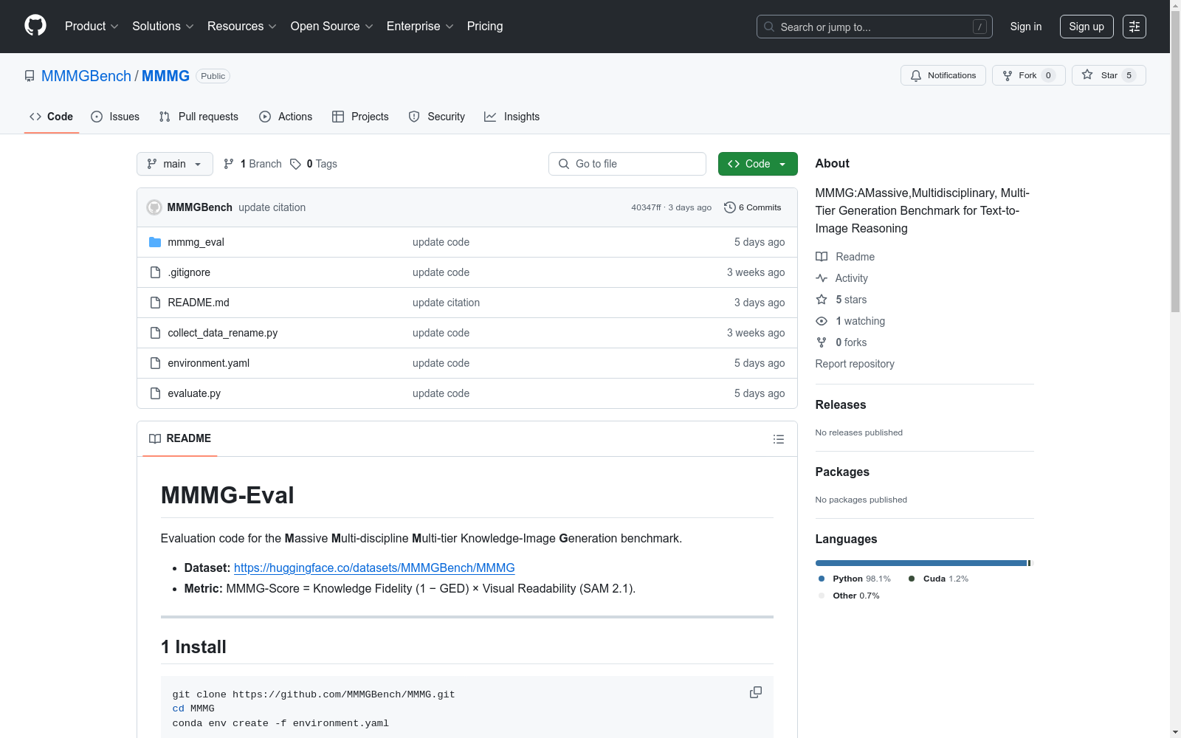Click the pulse icon beside Activity
Image resolution: width=1181 pixels, height=738 pixels.
pyautogui.click(x=822, y=278)
